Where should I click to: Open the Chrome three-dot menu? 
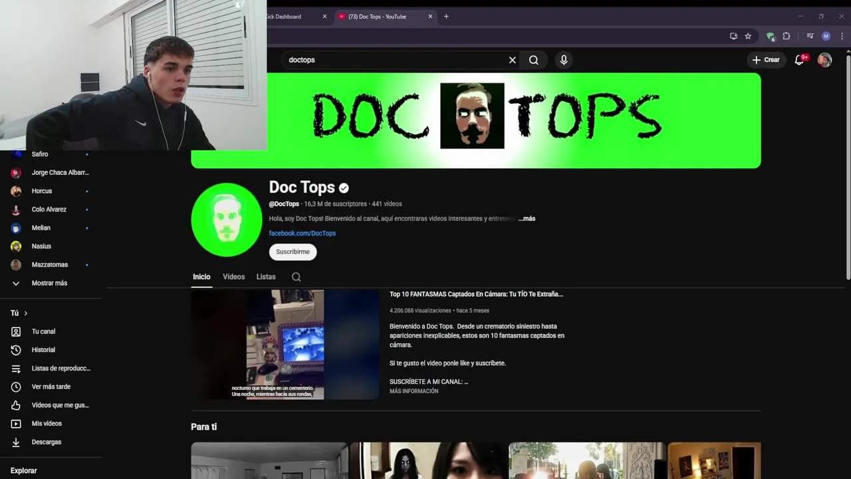point(842,36)
